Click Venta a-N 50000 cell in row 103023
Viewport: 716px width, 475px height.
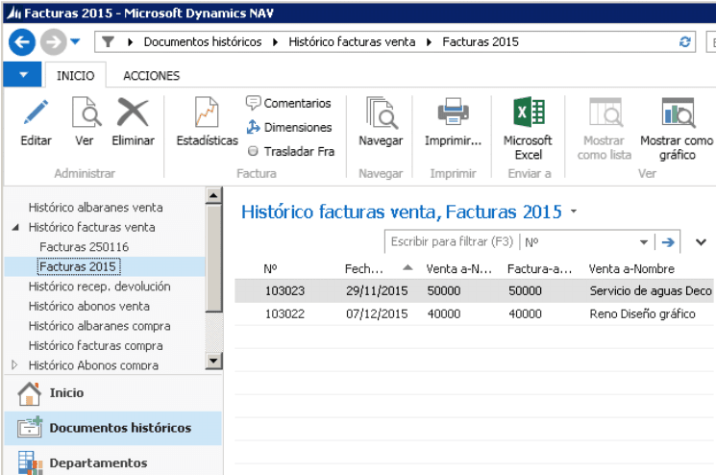(444, 291)
